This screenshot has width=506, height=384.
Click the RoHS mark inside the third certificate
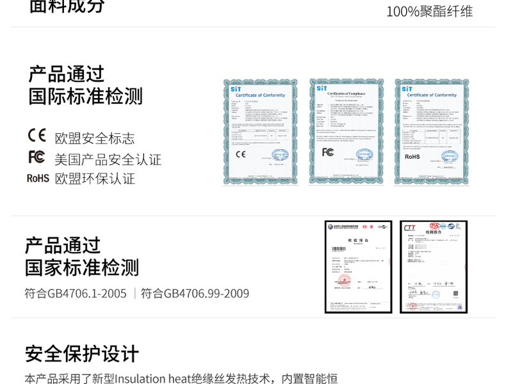coord(412,156)
